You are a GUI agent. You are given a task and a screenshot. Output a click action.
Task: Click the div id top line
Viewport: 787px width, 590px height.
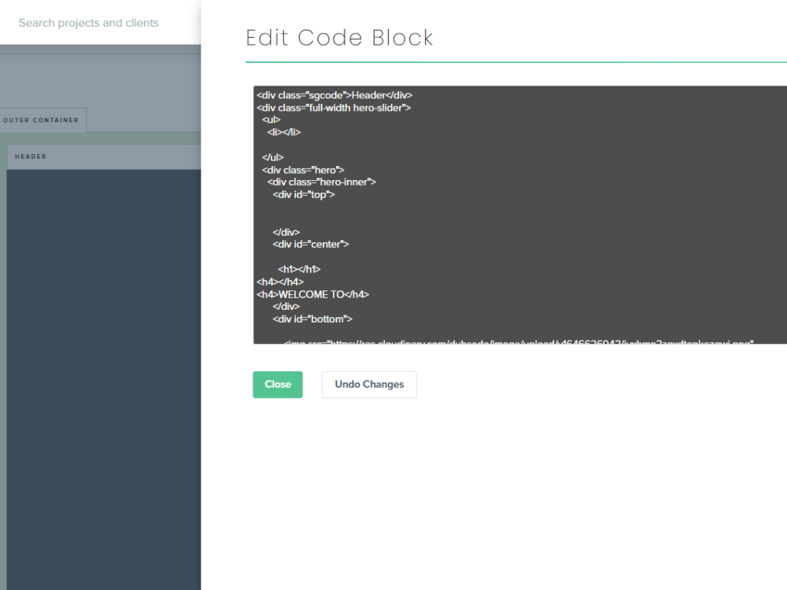pyautogui.click(x=304, y=194)
